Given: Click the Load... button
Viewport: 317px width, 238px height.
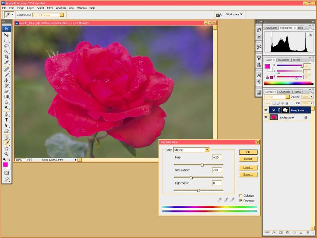Looking at the screenshot, I should 248,167.
